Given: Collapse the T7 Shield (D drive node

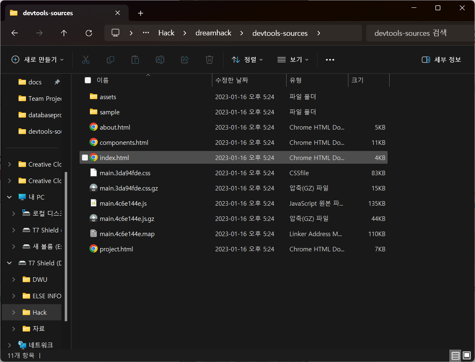Looking at the screenshot, I should (x=9, y=263).
